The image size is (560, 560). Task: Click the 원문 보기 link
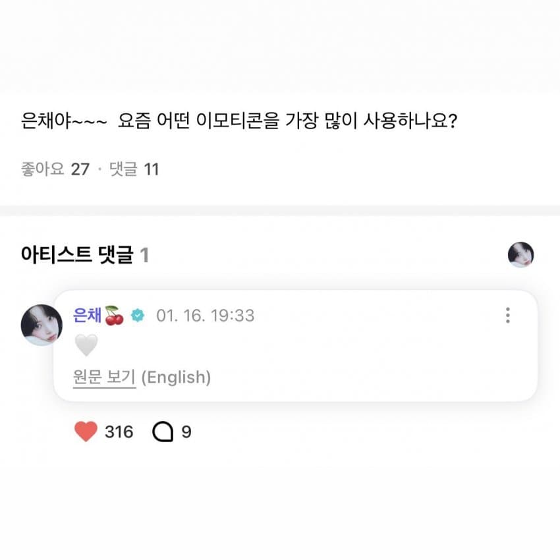(x=104, y=378)
